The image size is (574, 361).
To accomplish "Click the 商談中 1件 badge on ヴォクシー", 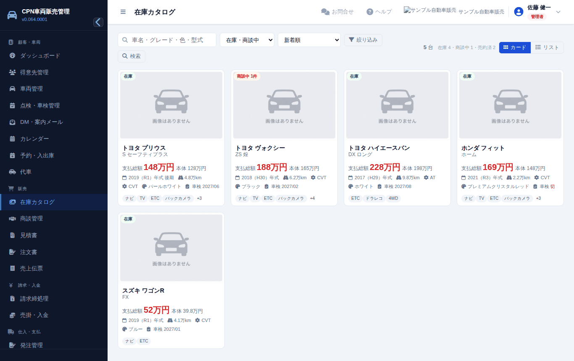I will 247,76.
